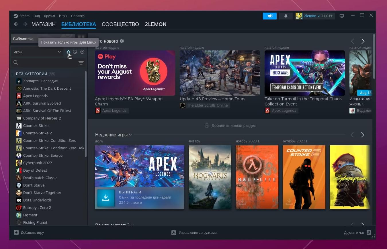Switch to the МАГАЗИН tab
The height and width of the screenshot is (249, 387).
point(44,24)
